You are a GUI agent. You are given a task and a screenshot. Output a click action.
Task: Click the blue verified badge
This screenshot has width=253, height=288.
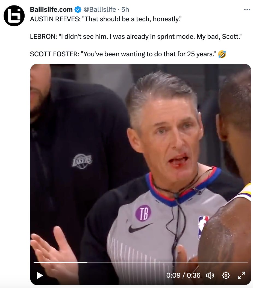click(x=78, y=10)
